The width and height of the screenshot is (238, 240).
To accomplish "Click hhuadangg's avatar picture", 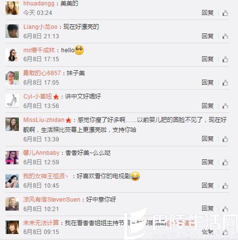I will [12, 8].
